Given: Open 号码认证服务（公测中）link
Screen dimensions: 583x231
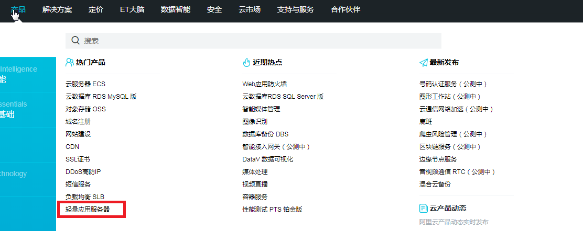Looking at the screenshot, I should click(x=453, y=84).
